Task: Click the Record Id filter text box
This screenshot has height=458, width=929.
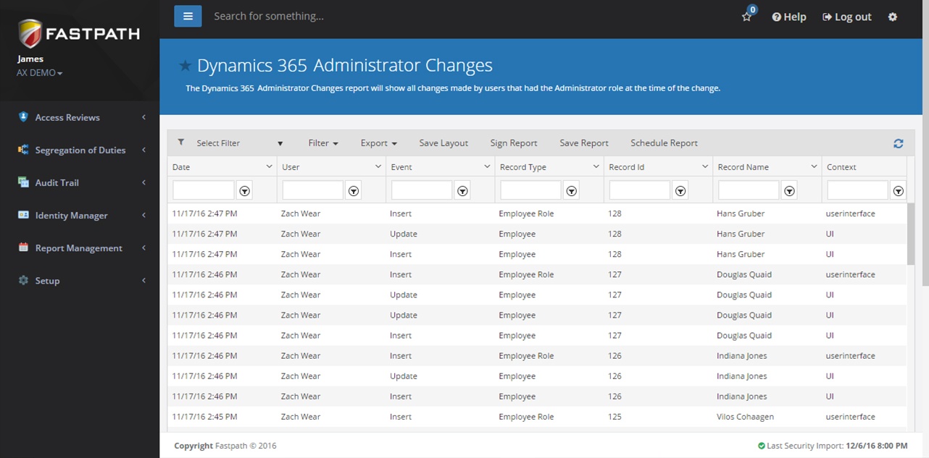Action: pos(640,191)
